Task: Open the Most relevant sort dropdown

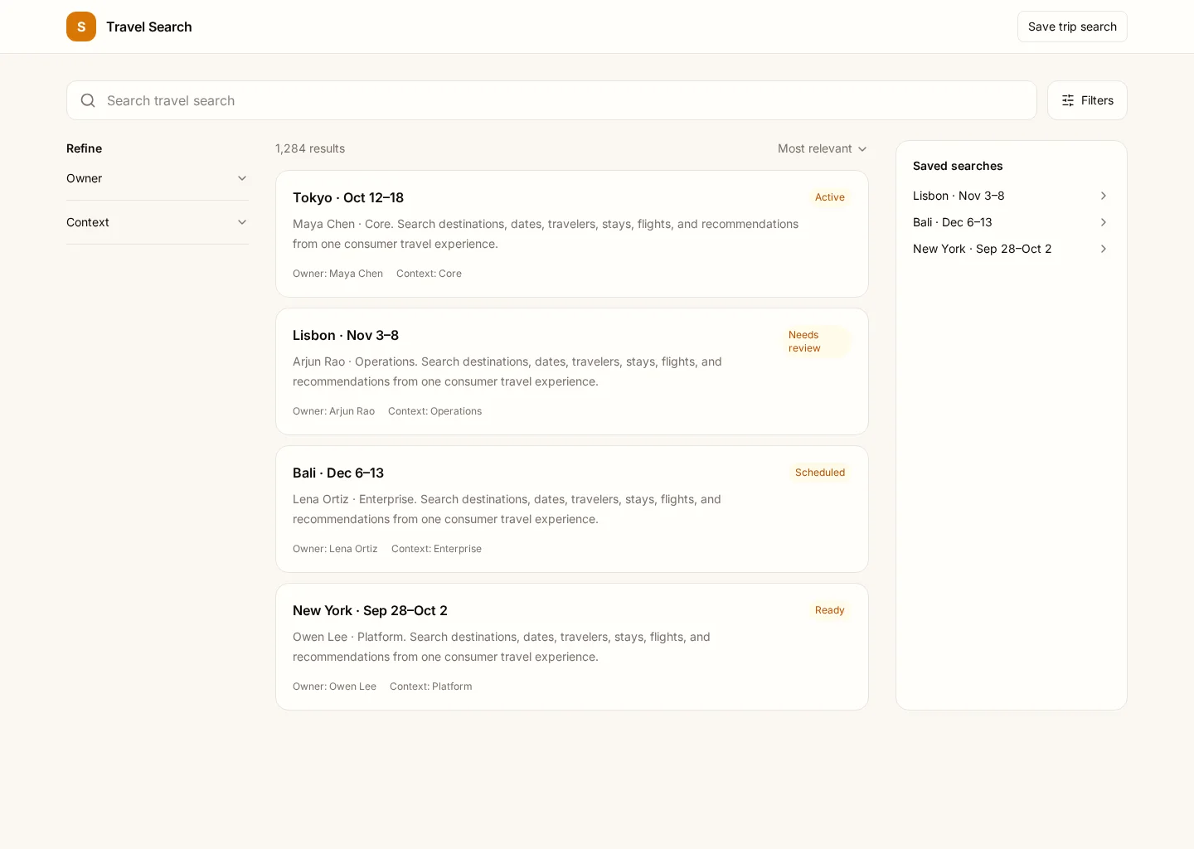Action: [823, 148]
